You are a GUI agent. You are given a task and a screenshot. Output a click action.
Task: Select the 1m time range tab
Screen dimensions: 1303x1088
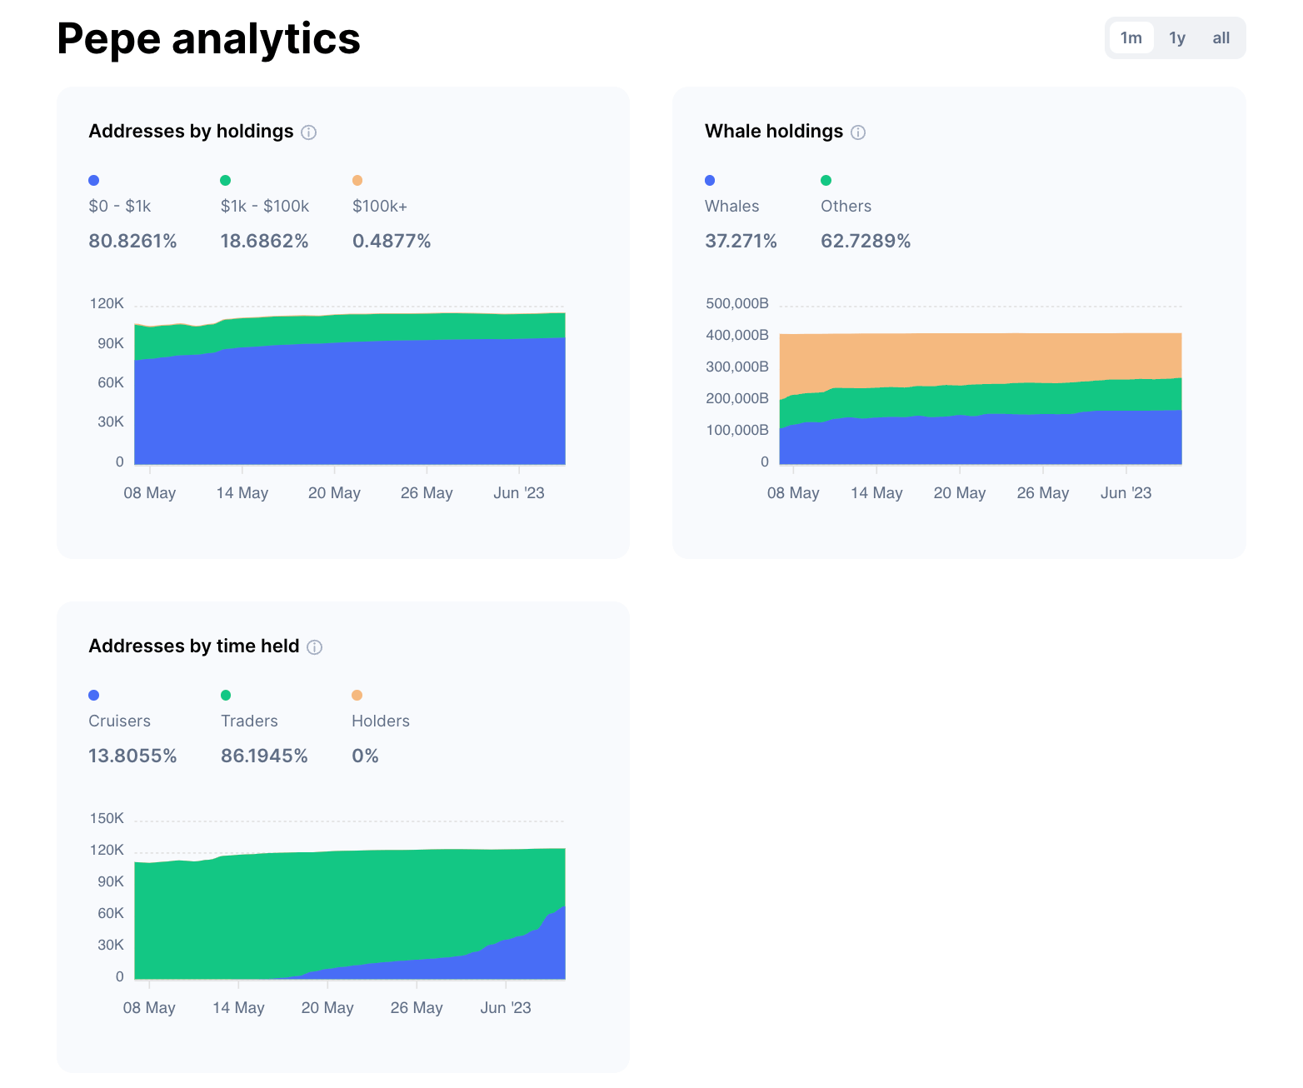pyautogui.click(x=1131, y=37)
